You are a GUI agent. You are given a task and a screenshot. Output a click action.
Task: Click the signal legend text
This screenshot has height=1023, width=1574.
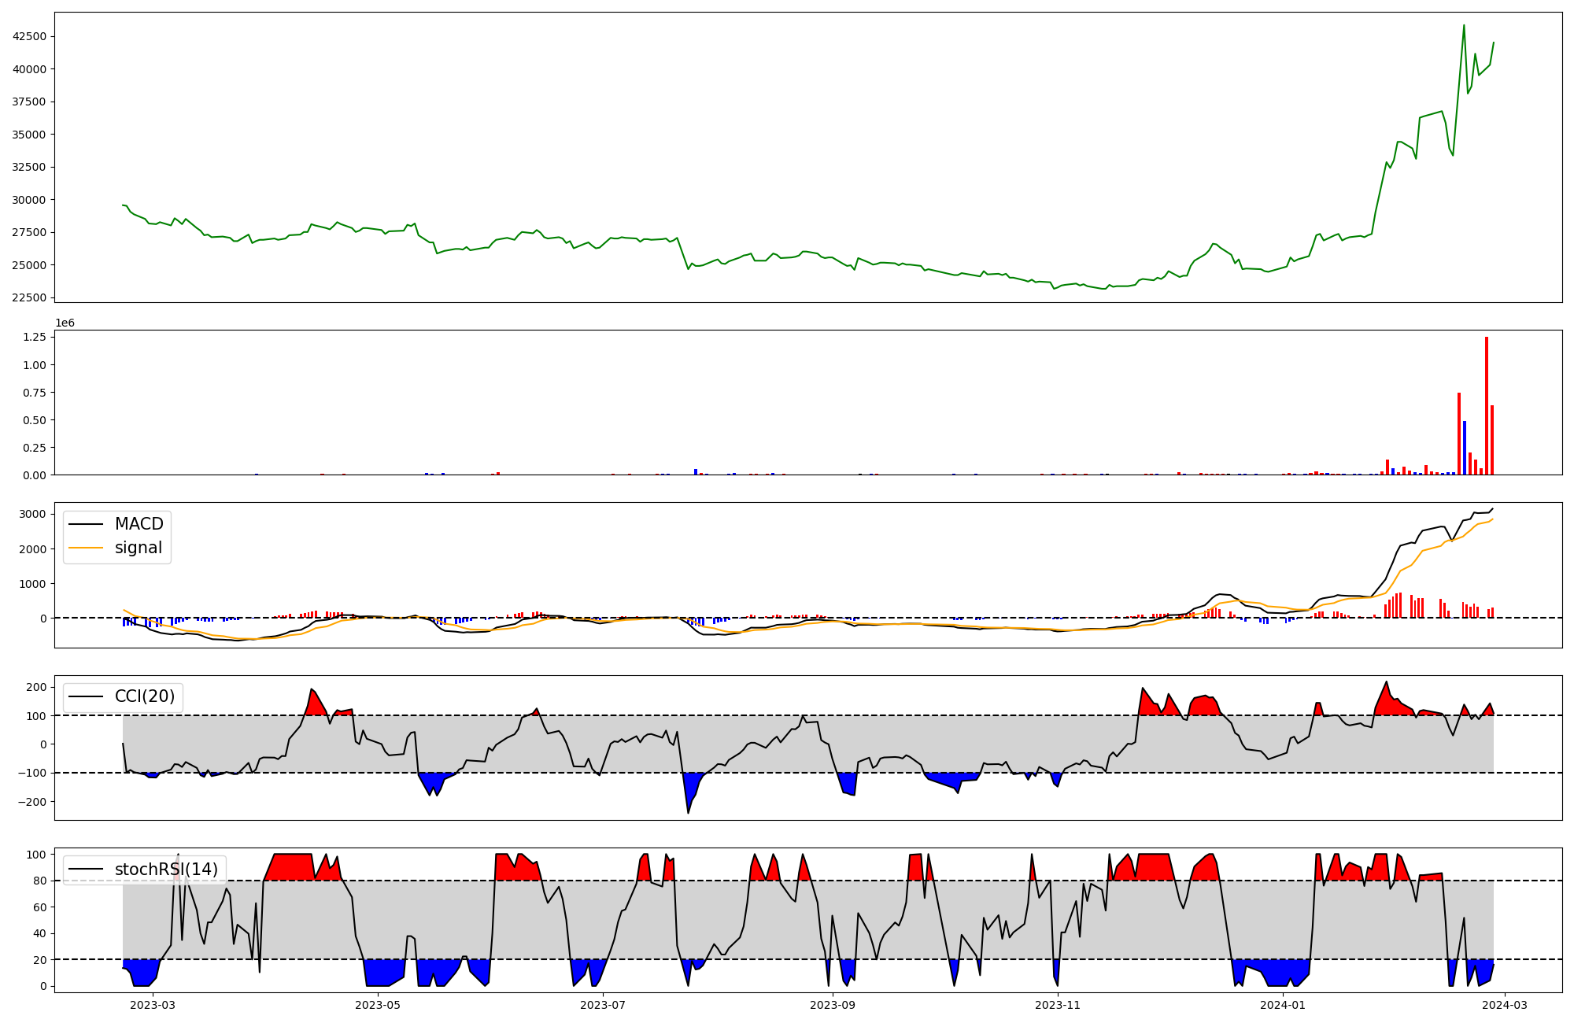pyautogui.click(x=138, y=548)
